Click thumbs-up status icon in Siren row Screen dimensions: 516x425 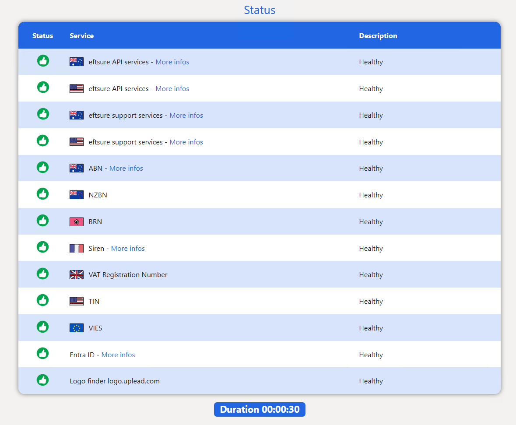click(43, 247)
